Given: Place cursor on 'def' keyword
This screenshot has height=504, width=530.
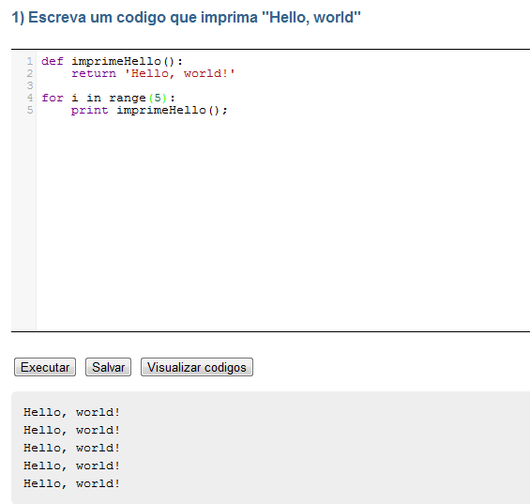Looking at the screenshot, I should [x=53, y=61].
